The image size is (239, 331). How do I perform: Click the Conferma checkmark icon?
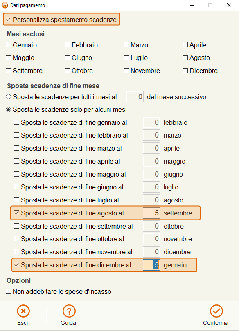(216, 311)
